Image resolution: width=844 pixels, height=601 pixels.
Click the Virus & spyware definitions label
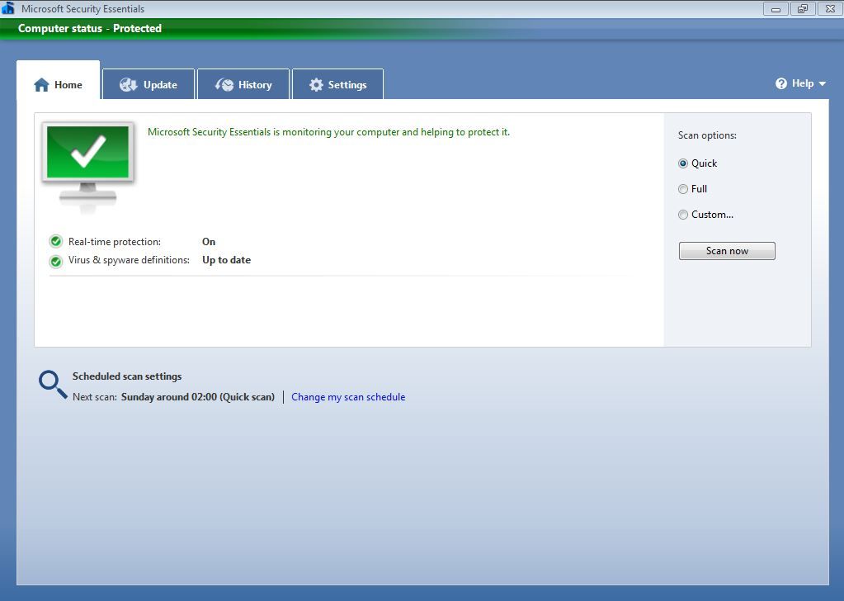pos(129,260)
